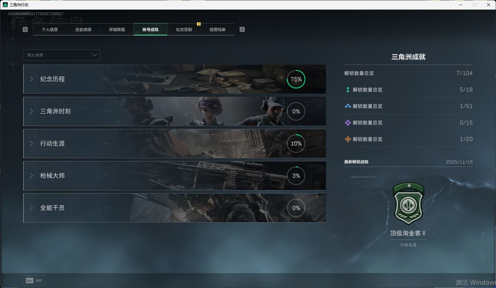The image size is (496, 288).
Task: Click the green achievement tier diamond icon
Action: click(348, 90)
